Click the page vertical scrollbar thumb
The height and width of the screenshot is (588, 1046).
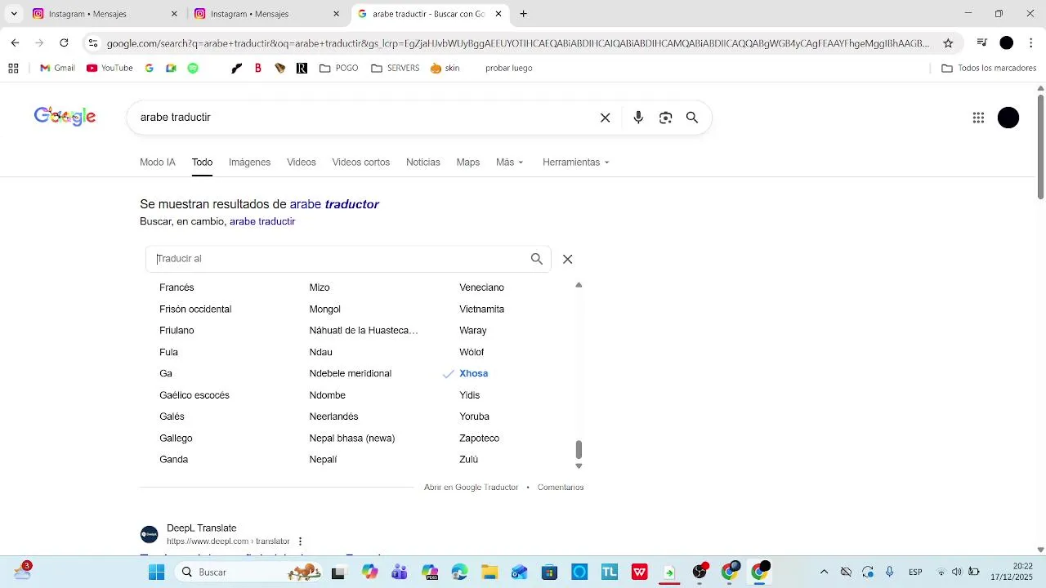1040,145
